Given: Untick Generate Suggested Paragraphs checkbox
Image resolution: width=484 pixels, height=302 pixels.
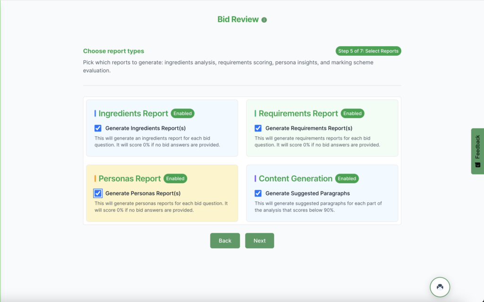Looking at the screenshot, I should point(258,193).
